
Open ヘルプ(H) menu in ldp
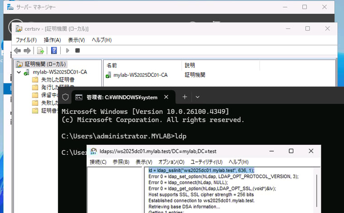click(x=239, y=162)
